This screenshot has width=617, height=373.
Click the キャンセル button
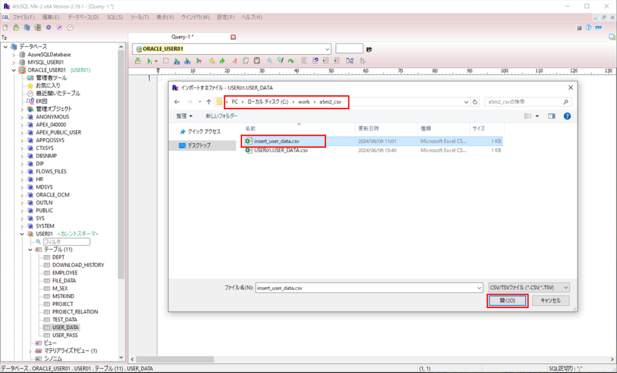(x=551, y=301)
